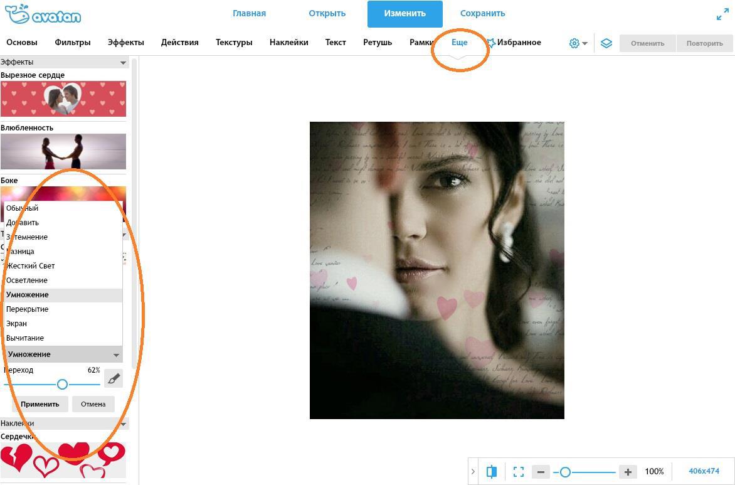Click the fit-to-screen icon
735x485 pixels.
click(x=519, y=471)
